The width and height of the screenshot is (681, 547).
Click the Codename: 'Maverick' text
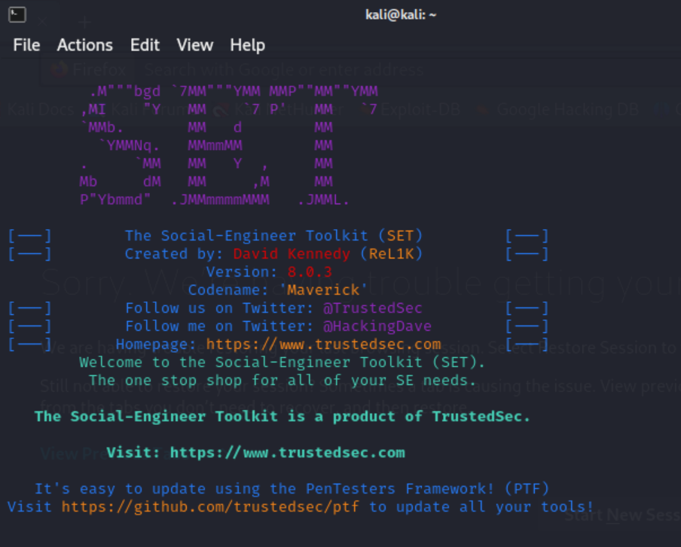point(278,290)
